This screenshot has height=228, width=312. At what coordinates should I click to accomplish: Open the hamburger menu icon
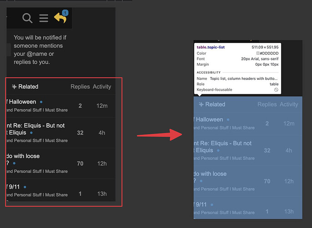click(44, 18)
